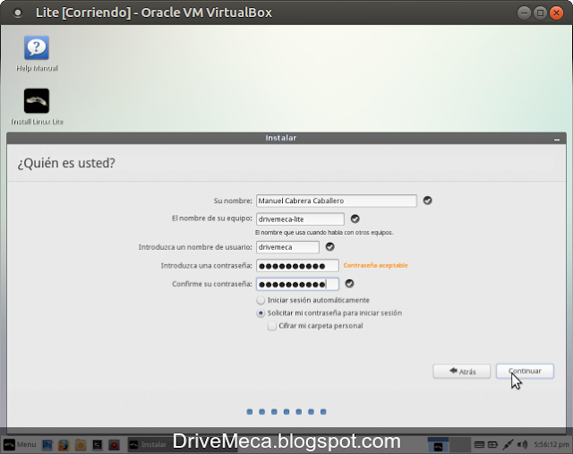Focus the Confirme su contraseña field
The image size is (573, 454).
297,284
